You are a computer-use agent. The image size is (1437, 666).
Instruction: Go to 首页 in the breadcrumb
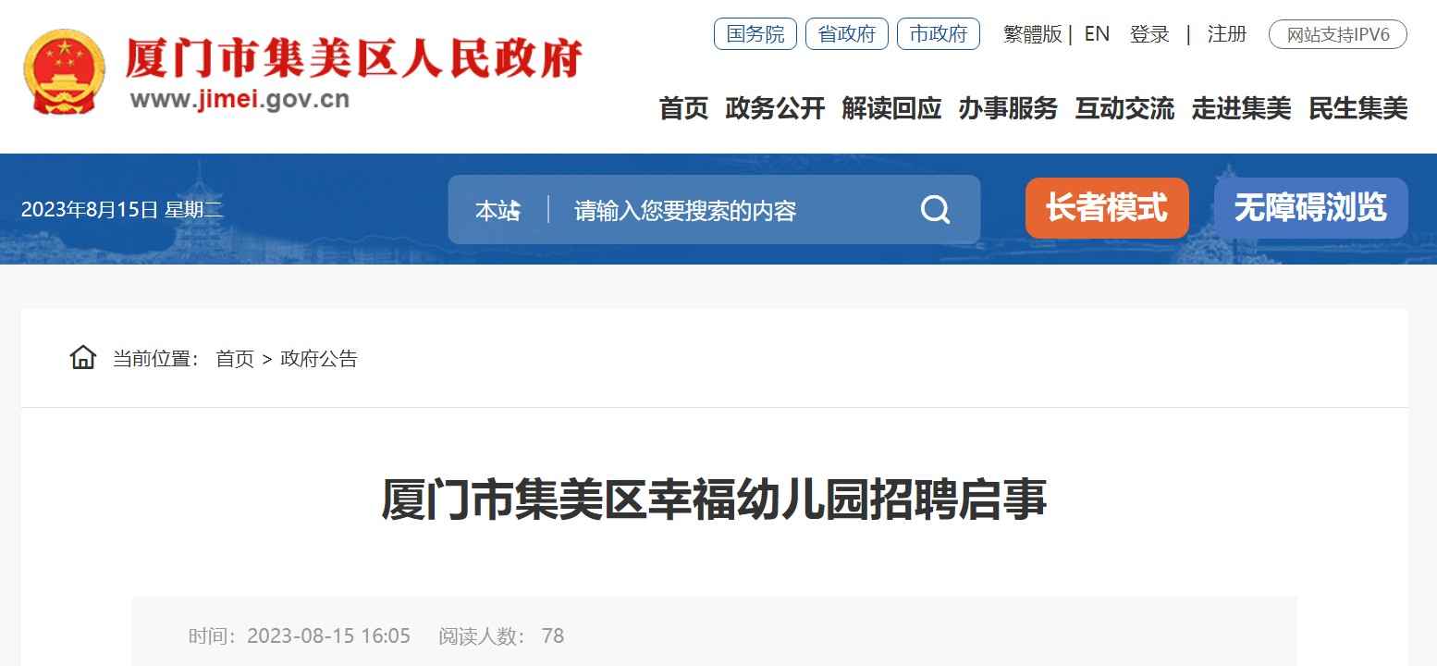pyautogui.click(x=235, y=359)
